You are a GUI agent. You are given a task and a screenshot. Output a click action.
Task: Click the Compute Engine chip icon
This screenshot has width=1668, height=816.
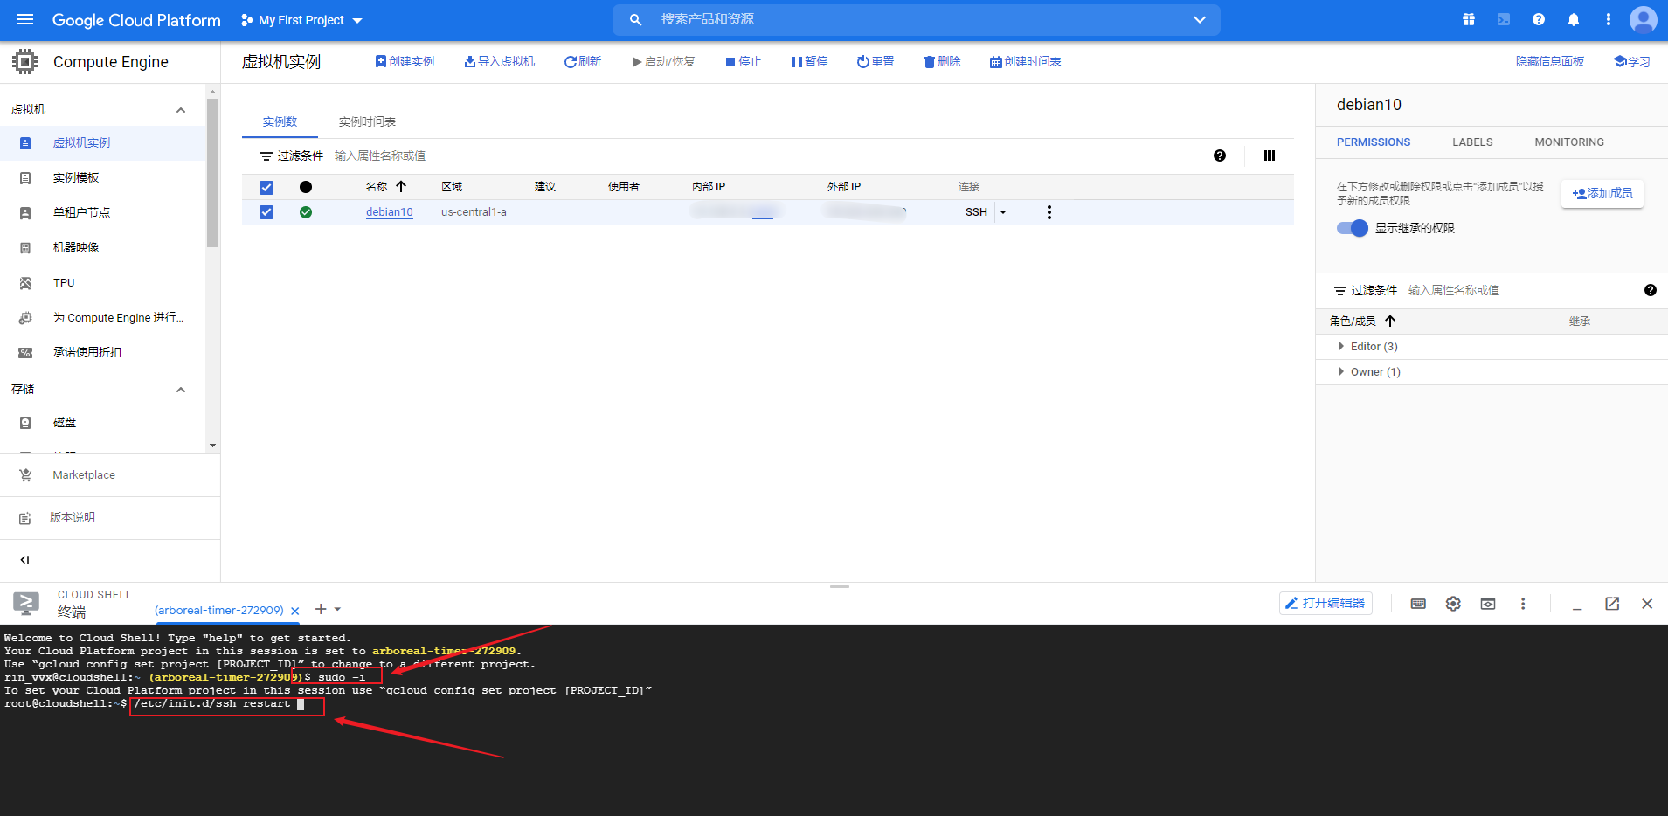coord(25,61)
